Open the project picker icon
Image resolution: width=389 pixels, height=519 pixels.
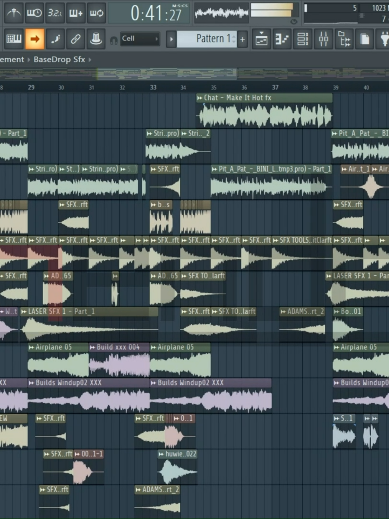point(365,39)
